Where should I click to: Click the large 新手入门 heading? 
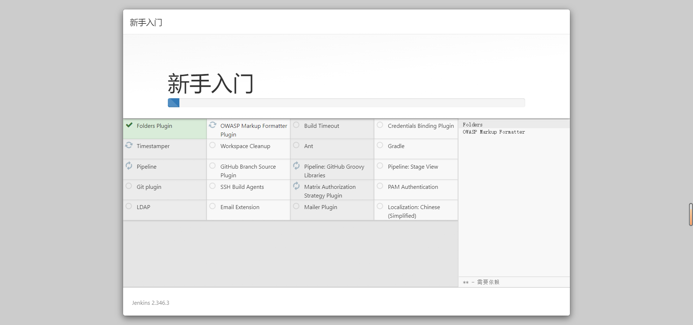click(x=210, y=83)
